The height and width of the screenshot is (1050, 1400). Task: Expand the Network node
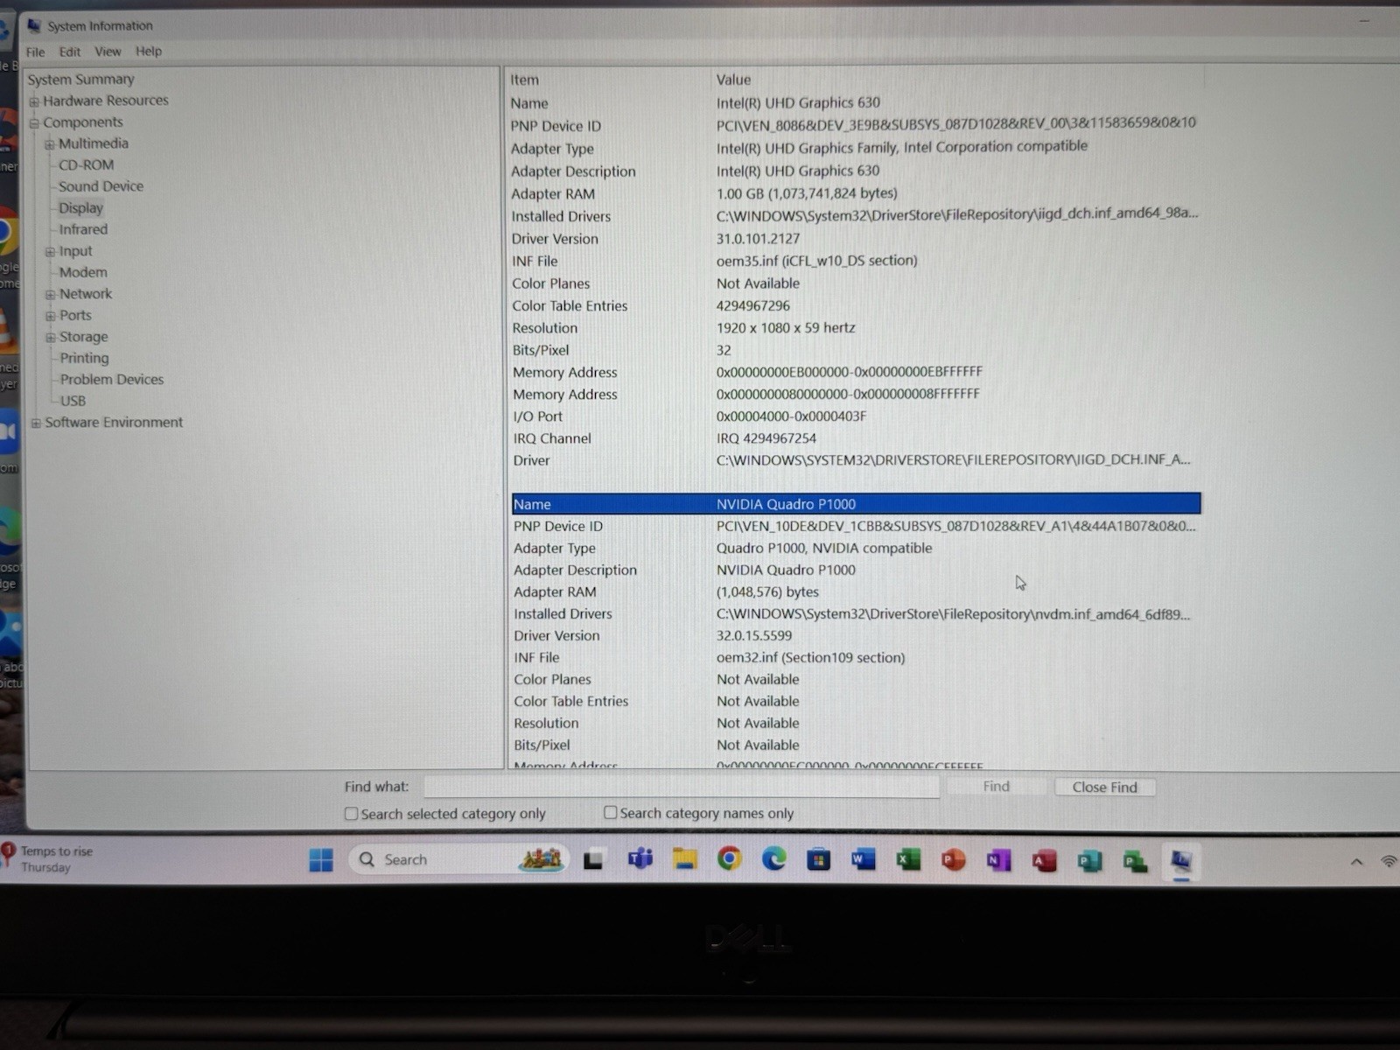tap(50, 295)
